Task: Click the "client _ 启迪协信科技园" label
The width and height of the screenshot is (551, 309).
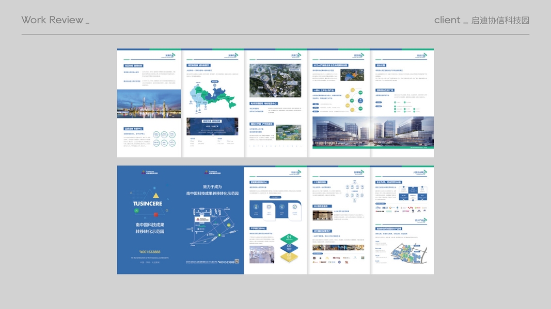Action: click(x=481, y=20)
